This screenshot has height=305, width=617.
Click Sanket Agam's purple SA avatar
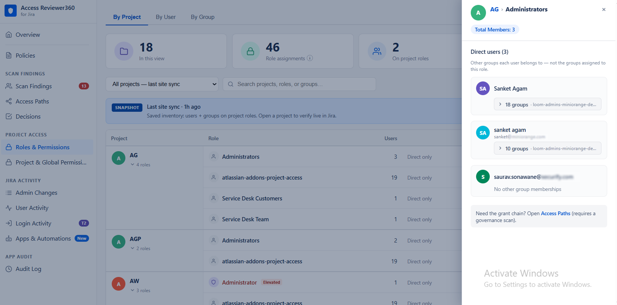coord(483,89)
